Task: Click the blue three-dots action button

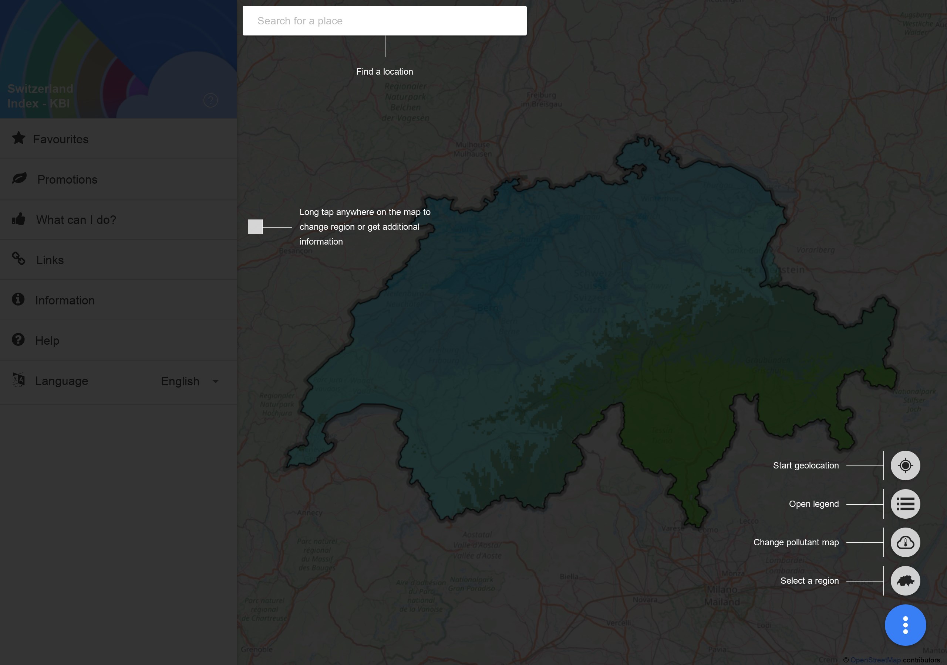Action: coord(905,625)
